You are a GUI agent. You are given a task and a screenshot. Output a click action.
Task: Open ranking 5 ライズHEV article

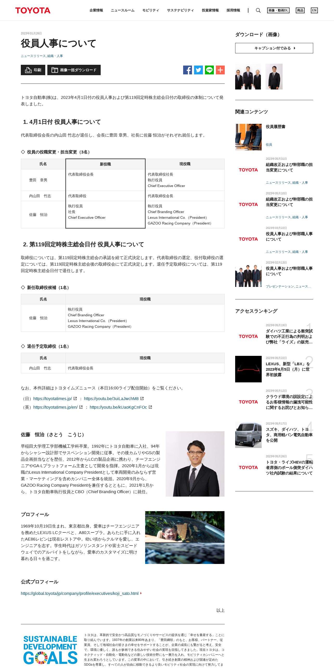pyautogui.click(x=289, y=468)
